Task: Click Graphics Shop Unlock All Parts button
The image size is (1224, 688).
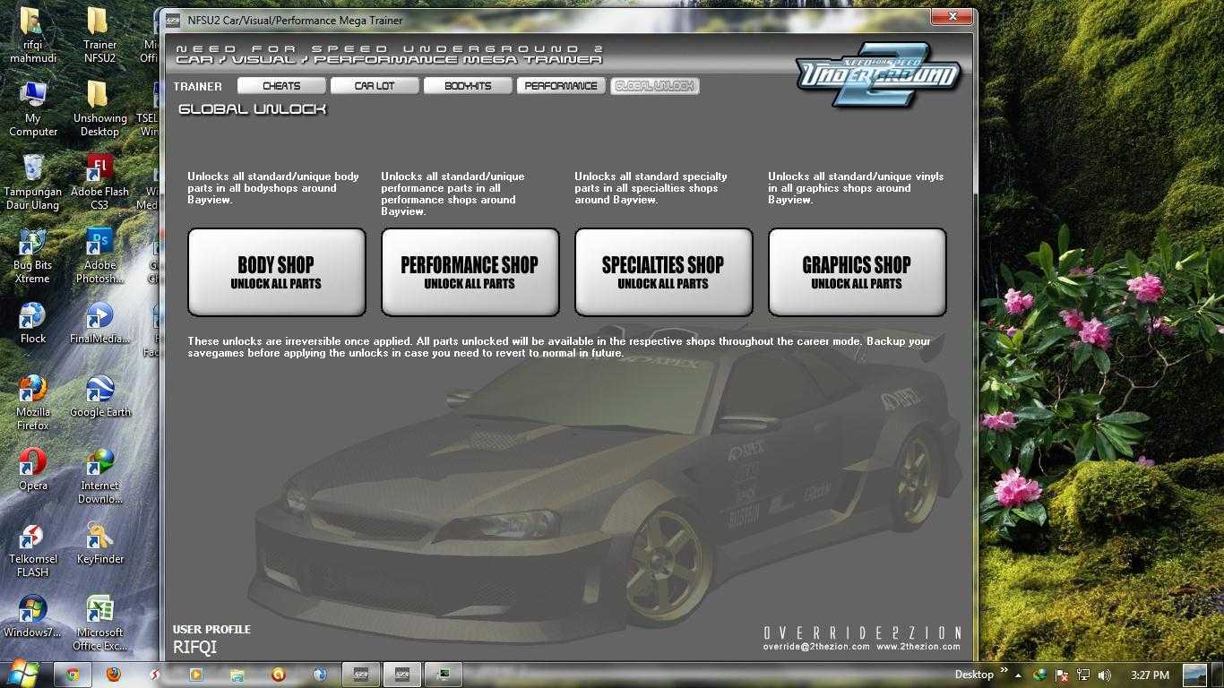Action: pyautogui.click(x=857, y=272)
